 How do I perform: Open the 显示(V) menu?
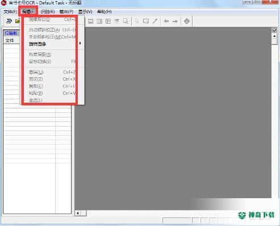click(x=85, y=12)
